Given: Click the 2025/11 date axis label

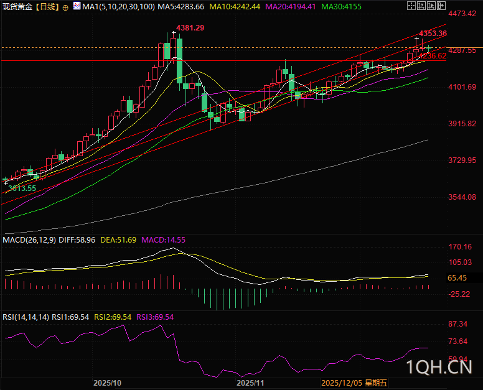Looking at the screenshot, I should 250,383.
